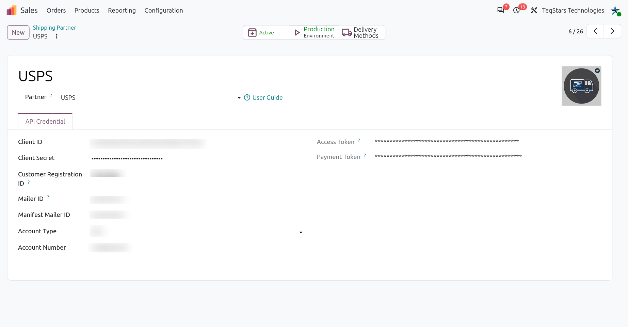Click the Access Token masked value
628x327 pixels.
pos(447,141)
